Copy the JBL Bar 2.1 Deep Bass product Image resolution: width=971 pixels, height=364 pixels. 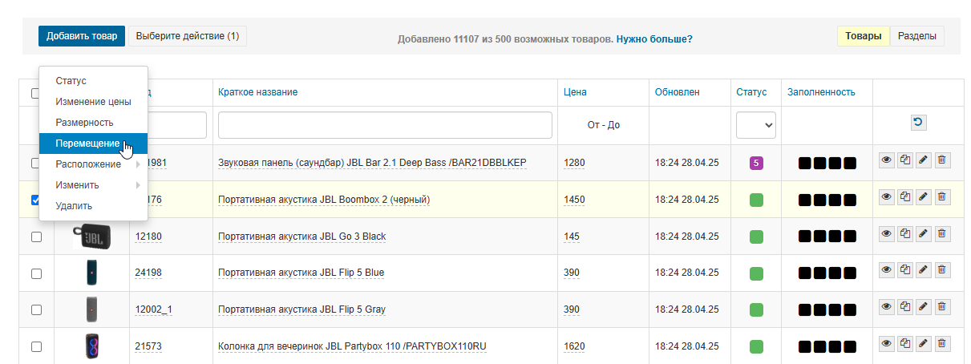pyautogui.click(x=905, y=160)
